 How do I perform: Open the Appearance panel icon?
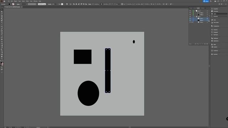[212, 41]
